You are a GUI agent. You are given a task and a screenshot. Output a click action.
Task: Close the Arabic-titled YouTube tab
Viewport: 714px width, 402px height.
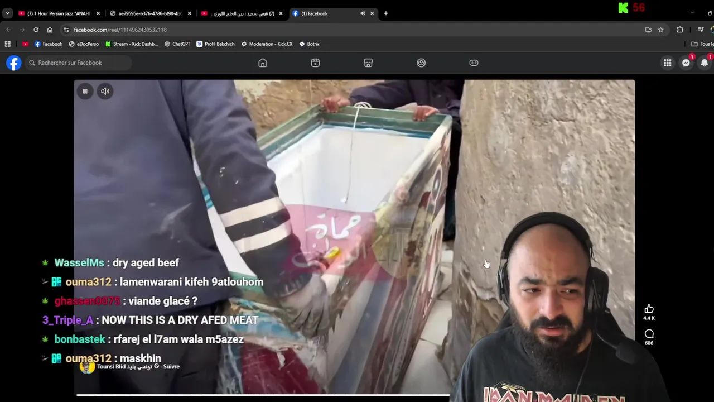pyautogui.click(x=281, y=13)
